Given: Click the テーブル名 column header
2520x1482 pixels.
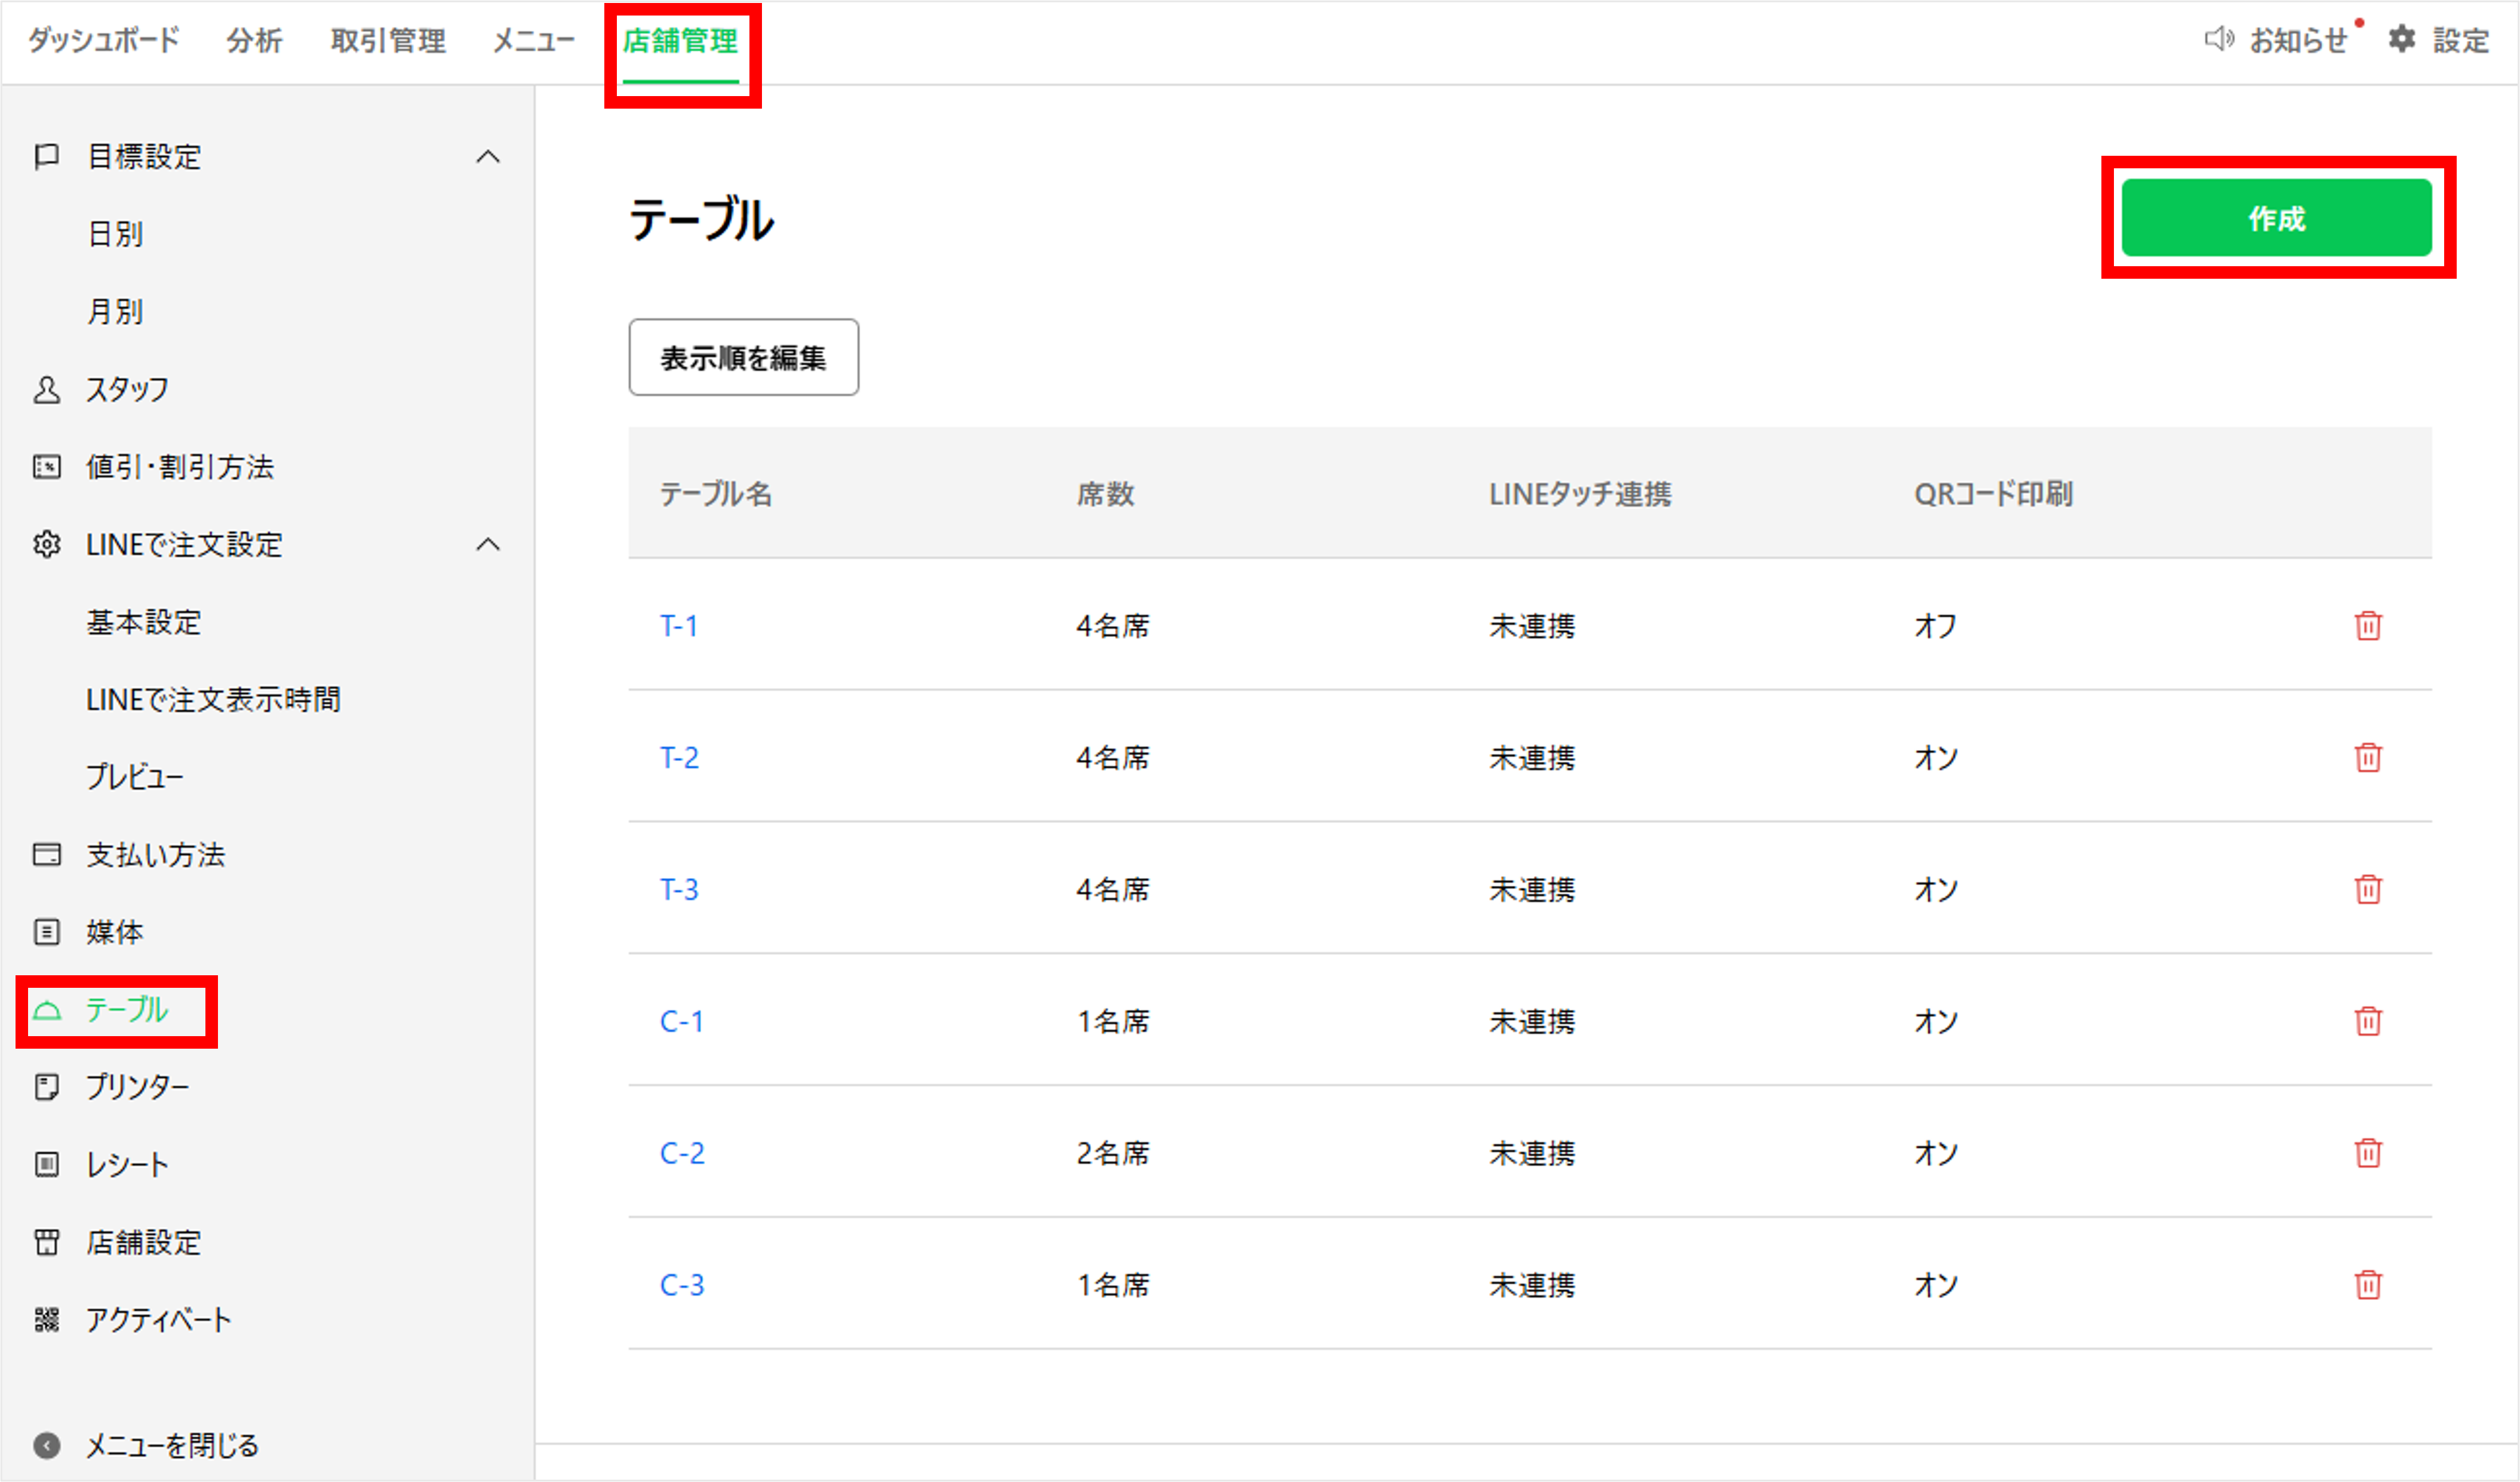Looking at the screenshot, I should click(716, 494).
